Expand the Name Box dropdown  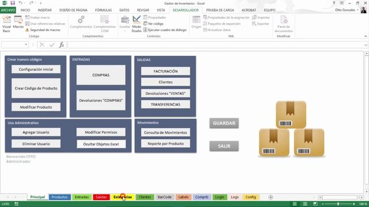26,45
